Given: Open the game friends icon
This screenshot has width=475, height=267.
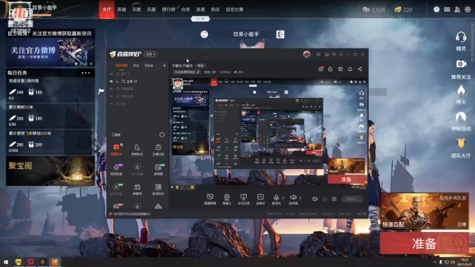Looking at the screenshot, I should coord(457,9).
